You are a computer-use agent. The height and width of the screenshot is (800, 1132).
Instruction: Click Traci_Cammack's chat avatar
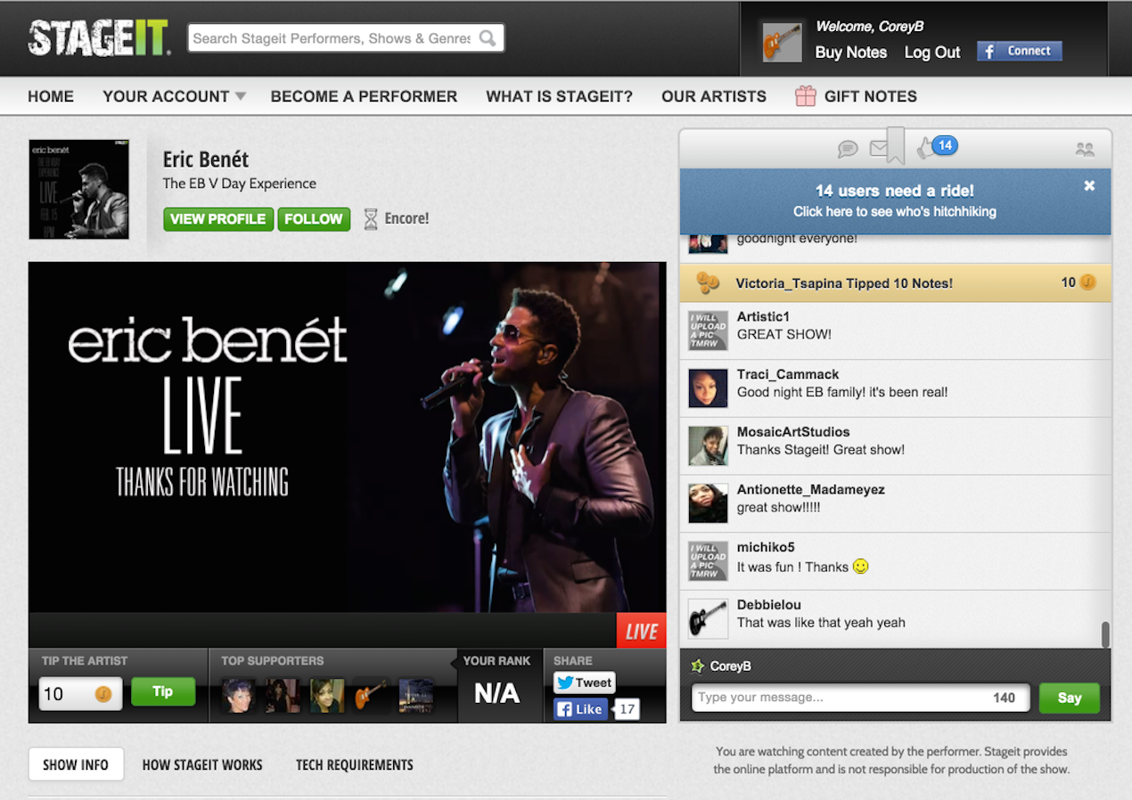708,388
